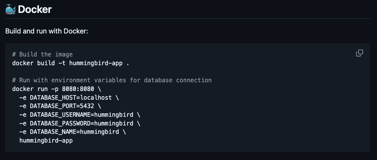Click the '# Run with environment variables' comment
377x160 pixels.
pyautogui.click(x=112, y=80)
